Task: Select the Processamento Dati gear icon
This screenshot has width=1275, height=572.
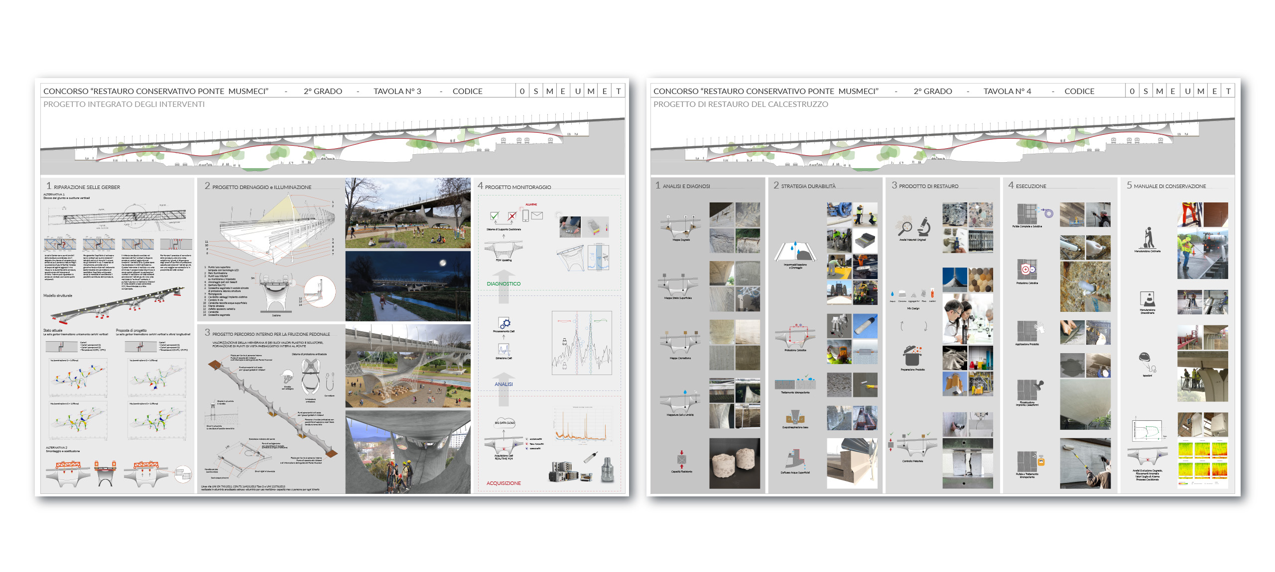Action: click(504, 323)
